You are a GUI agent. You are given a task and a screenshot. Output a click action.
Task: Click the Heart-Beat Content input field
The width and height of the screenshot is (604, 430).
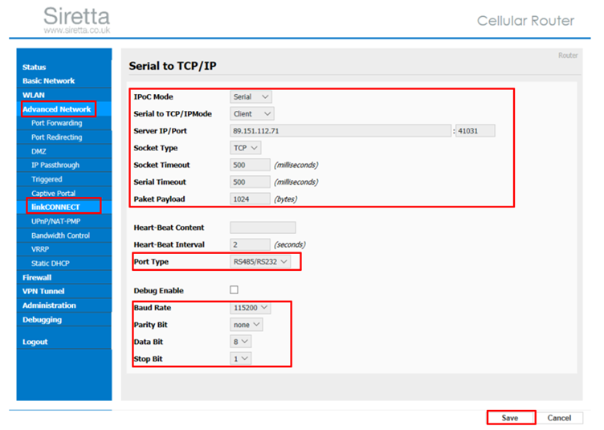tap(263, 227)
